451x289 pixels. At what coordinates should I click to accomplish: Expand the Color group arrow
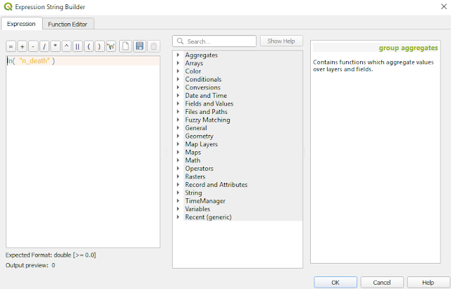(x=178, y=71)
